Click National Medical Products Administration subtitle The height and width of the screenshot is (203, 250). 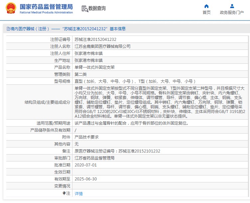tap(46, 13)
